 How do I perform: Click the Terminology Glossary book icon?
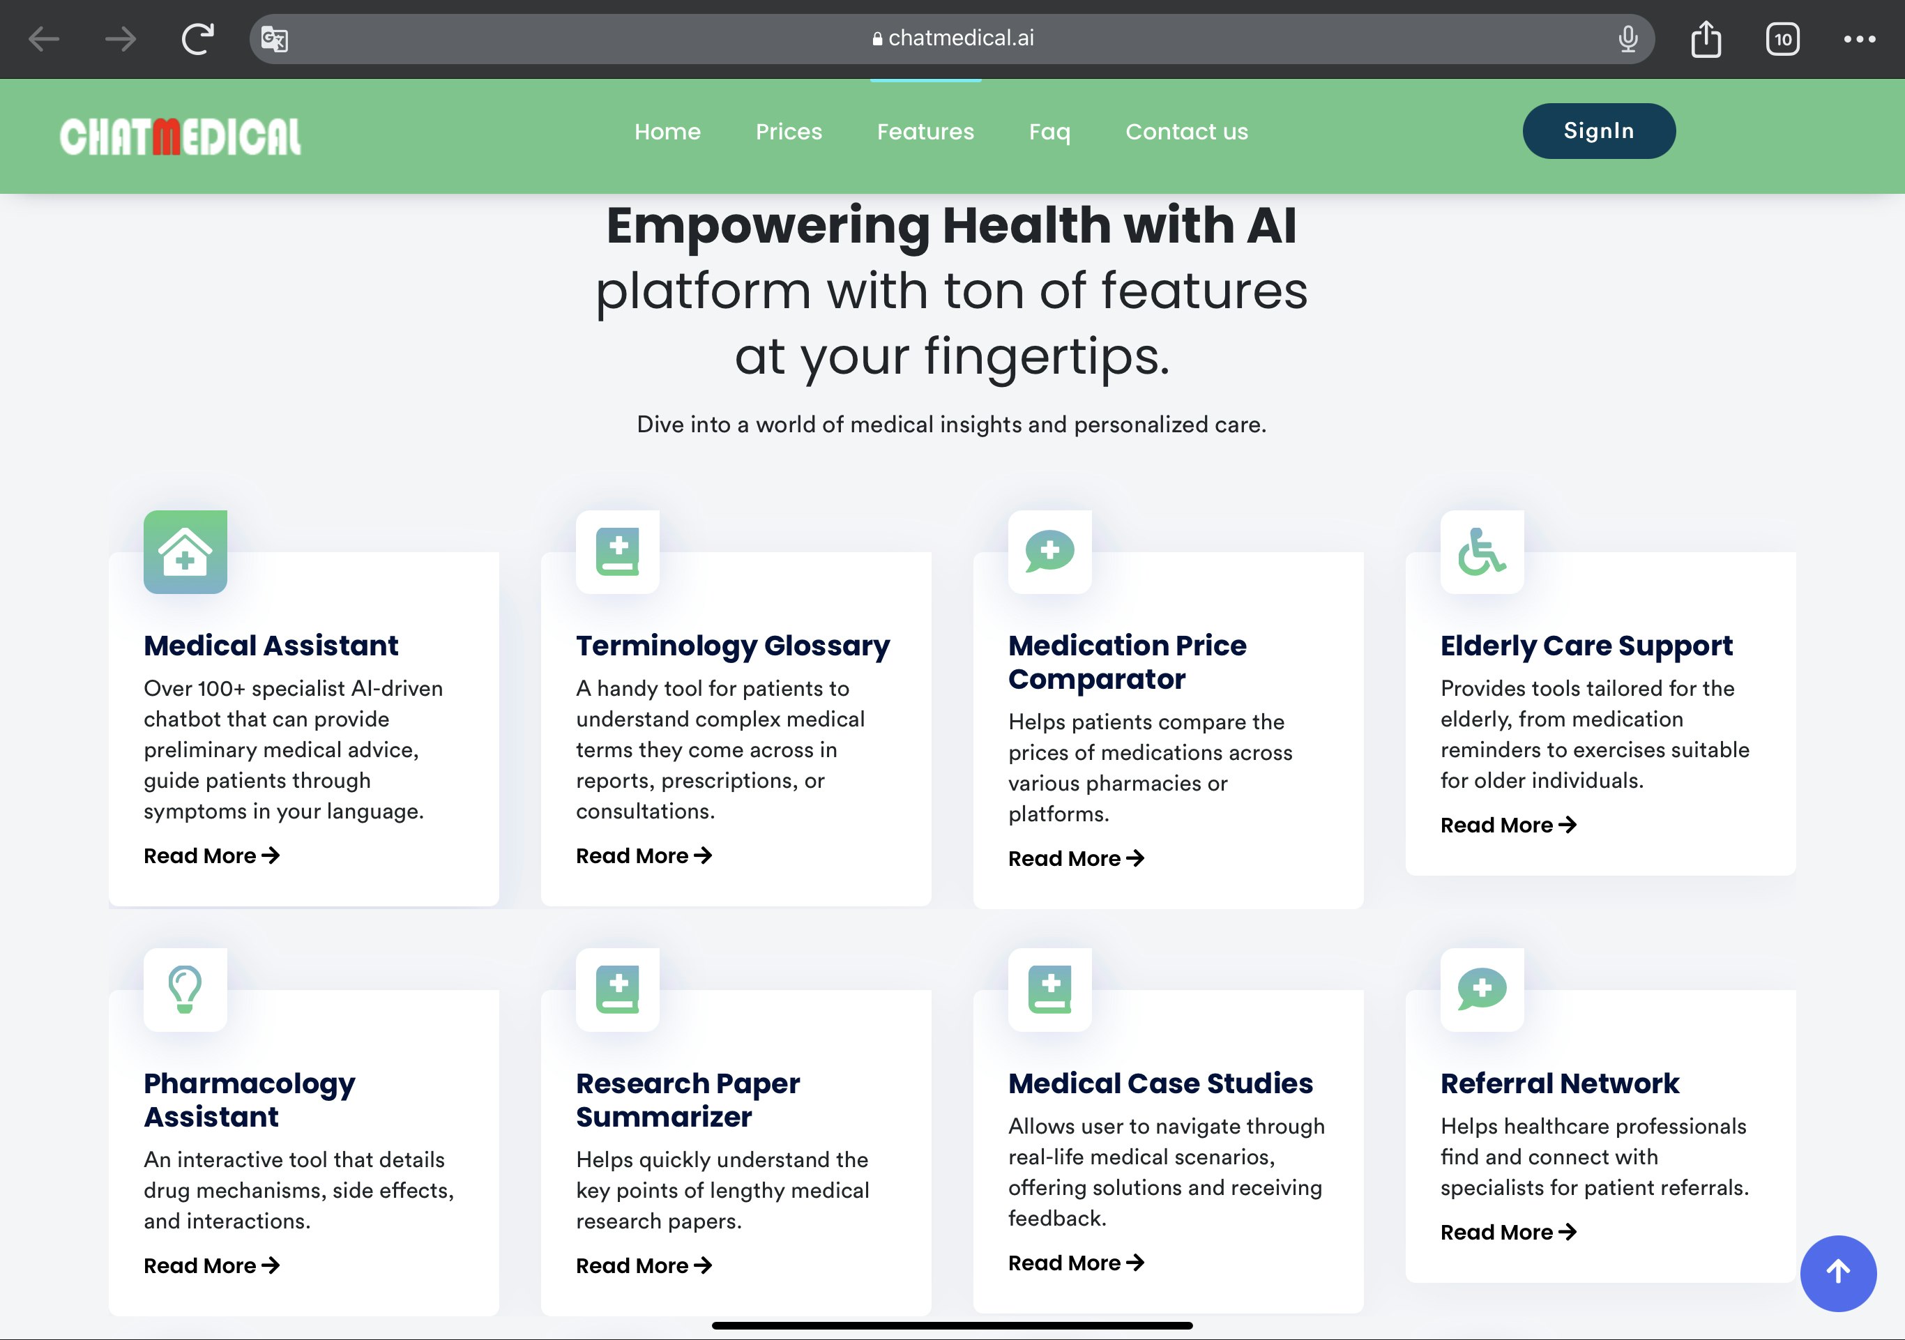click(x=617, y=551)
